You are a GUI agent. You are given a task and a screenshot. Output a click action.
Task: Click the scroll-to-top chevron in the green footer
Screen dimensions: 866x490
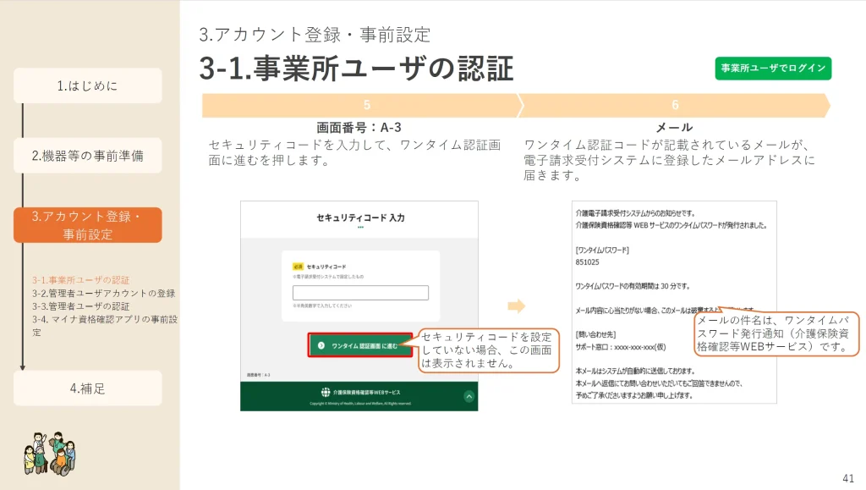(x=469, y=395)
